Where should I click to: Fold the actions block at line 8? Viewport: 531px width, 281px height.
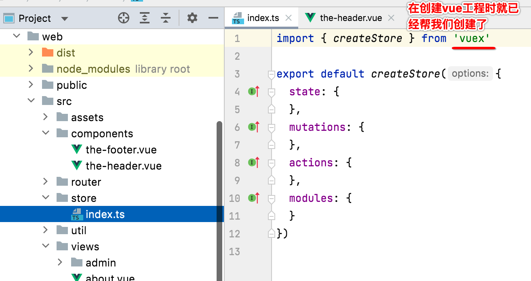click(272, 163)
